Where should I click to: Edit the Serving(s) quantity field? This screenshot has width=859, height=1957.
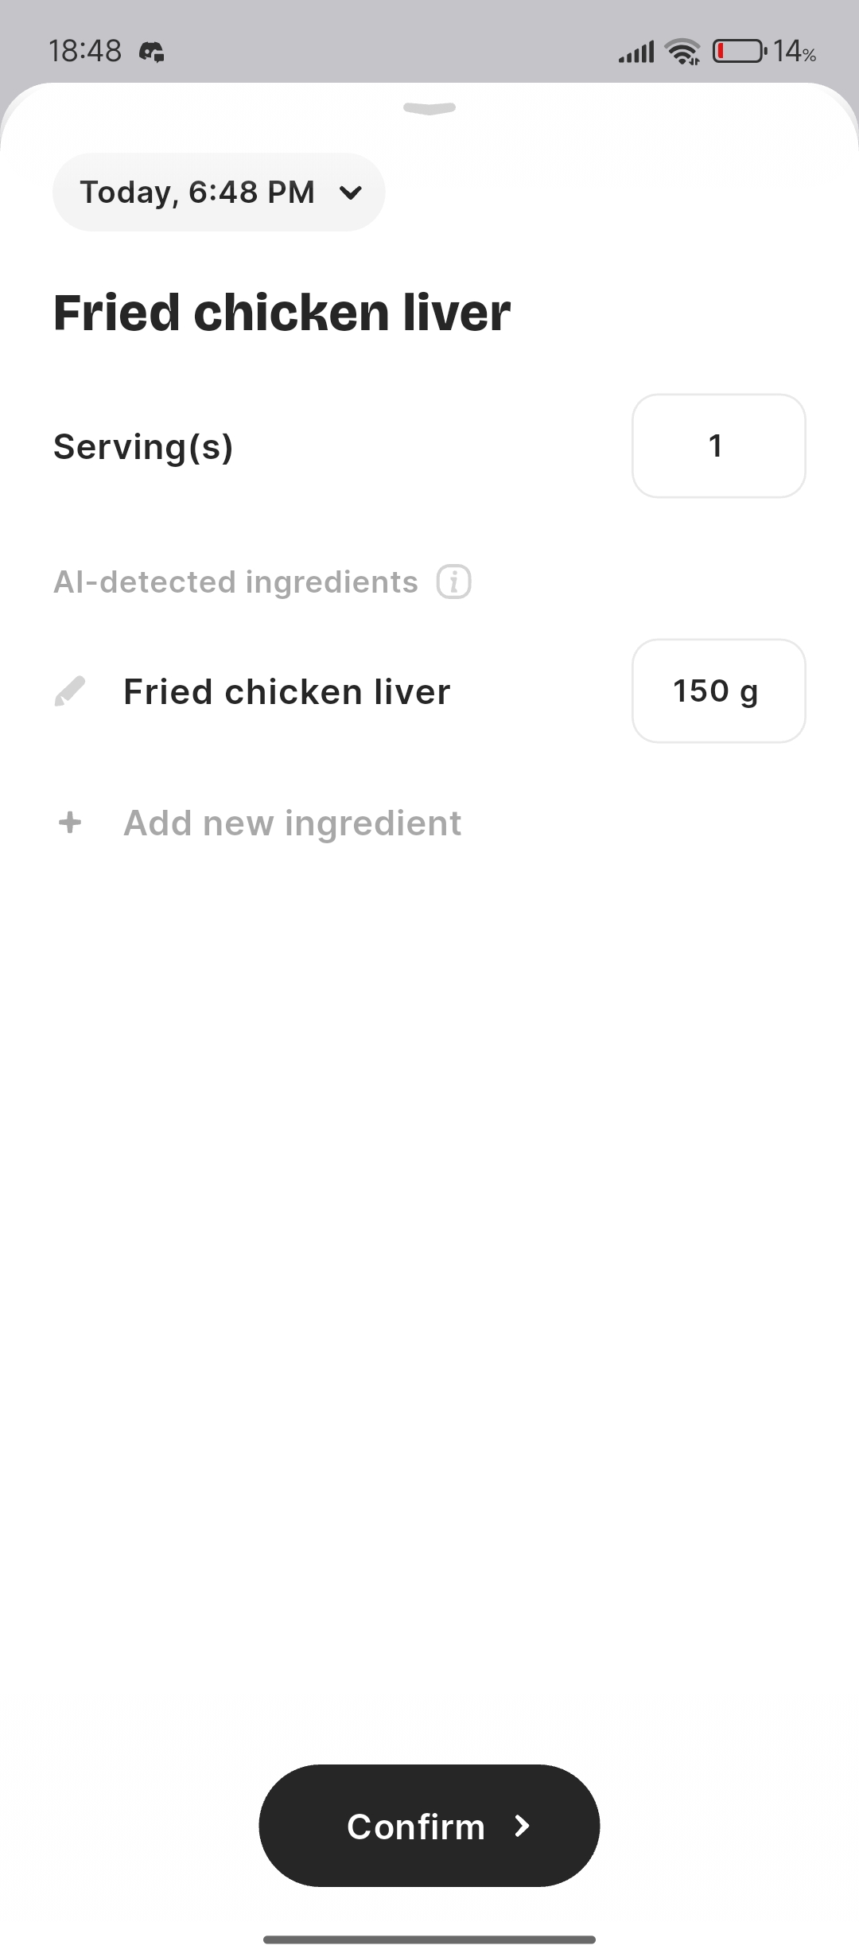(x=718, y=446)
